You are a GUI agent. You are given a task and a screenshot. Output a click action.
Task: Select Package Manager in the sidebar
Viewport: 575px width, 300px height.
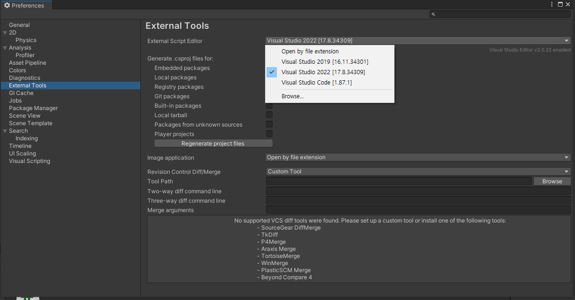33,108
